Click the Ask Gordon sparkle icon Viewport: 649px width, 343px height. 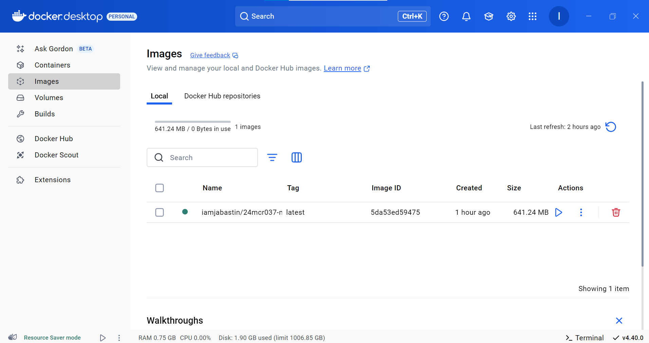[x=20, y=49]
